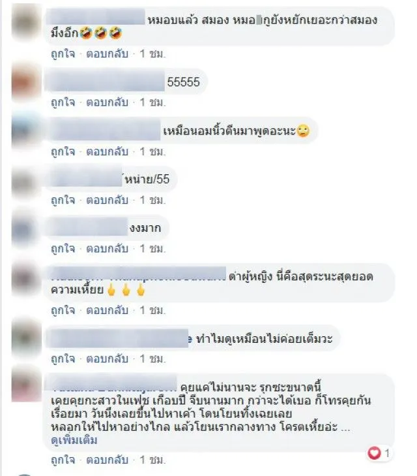Open timestamp 1 ชม. of first comment
Screen dimensions: 417x476
tap(152, 54)
